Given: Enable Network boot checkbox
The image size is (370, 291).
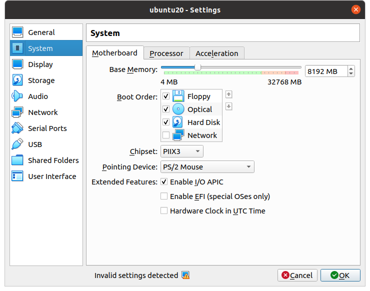Looking at the screenshot, I should [166, 135].
